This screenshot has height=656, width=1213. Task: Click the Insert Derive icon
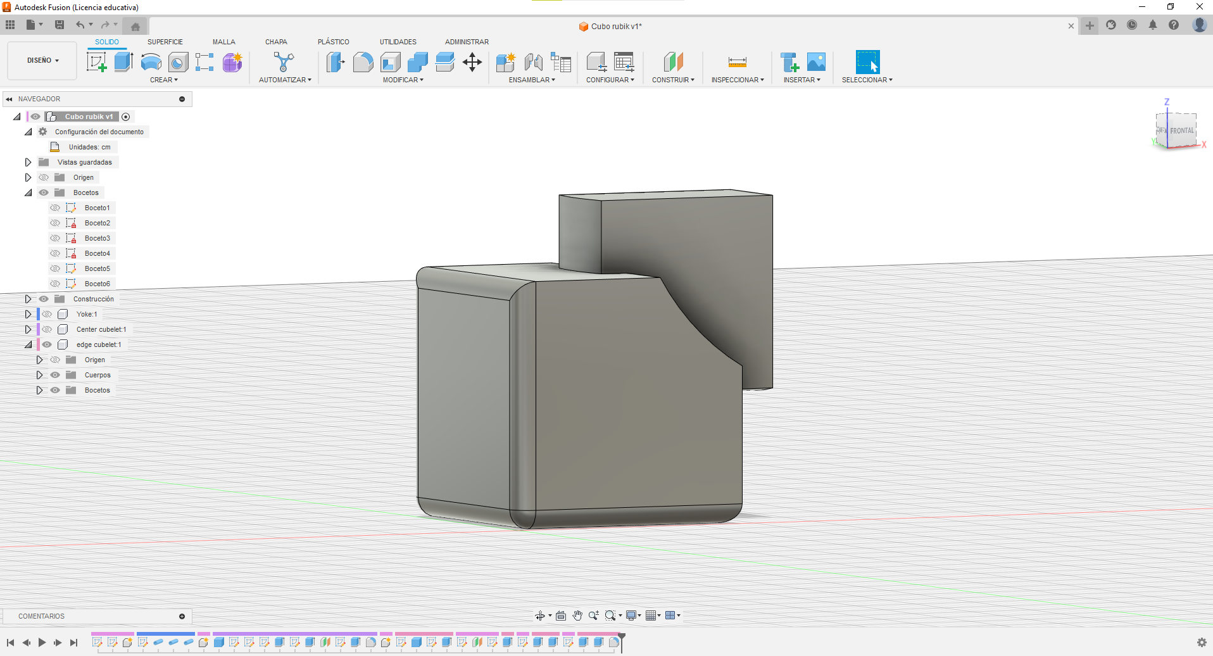[789, 62]
